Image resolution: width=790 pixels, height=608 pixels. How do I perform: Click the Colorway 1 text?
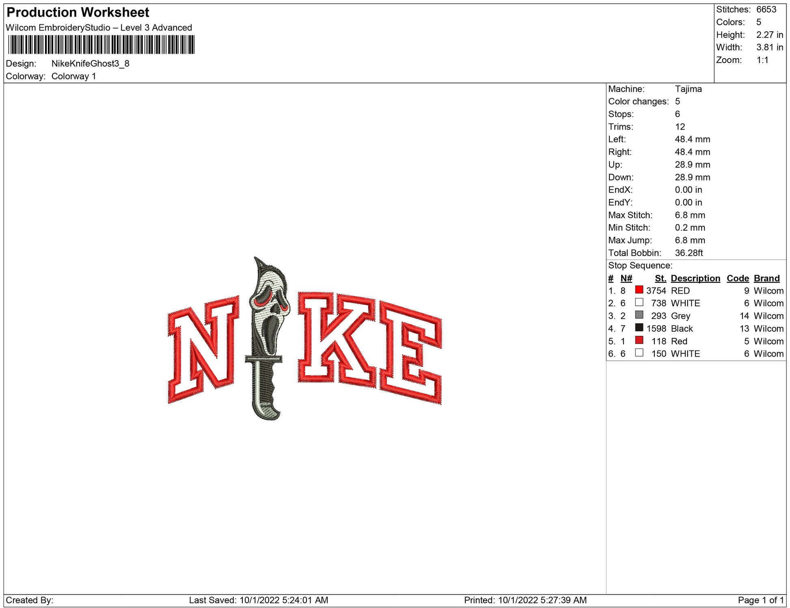pyautogui.click(x=73, y=76)
